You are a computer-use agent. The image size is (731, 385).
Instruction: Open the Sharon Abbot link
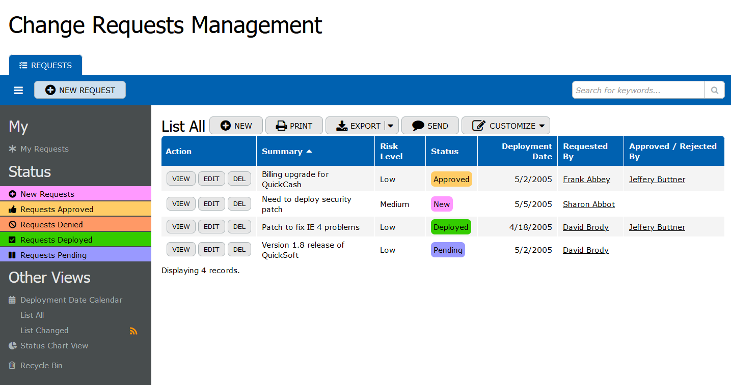coord(588,204)
